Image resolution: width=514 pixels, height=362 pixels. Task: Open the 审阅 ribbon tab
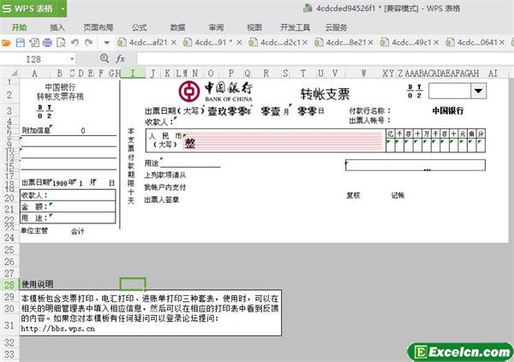coord(217,27)
